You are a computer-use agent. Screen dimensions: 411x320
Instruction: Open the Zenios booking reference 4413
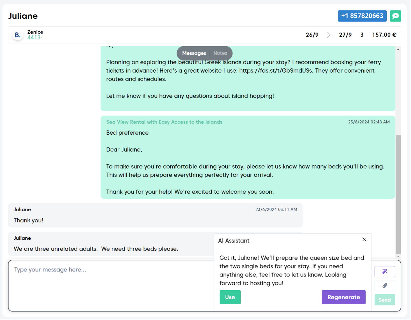(x=34, y=37)
